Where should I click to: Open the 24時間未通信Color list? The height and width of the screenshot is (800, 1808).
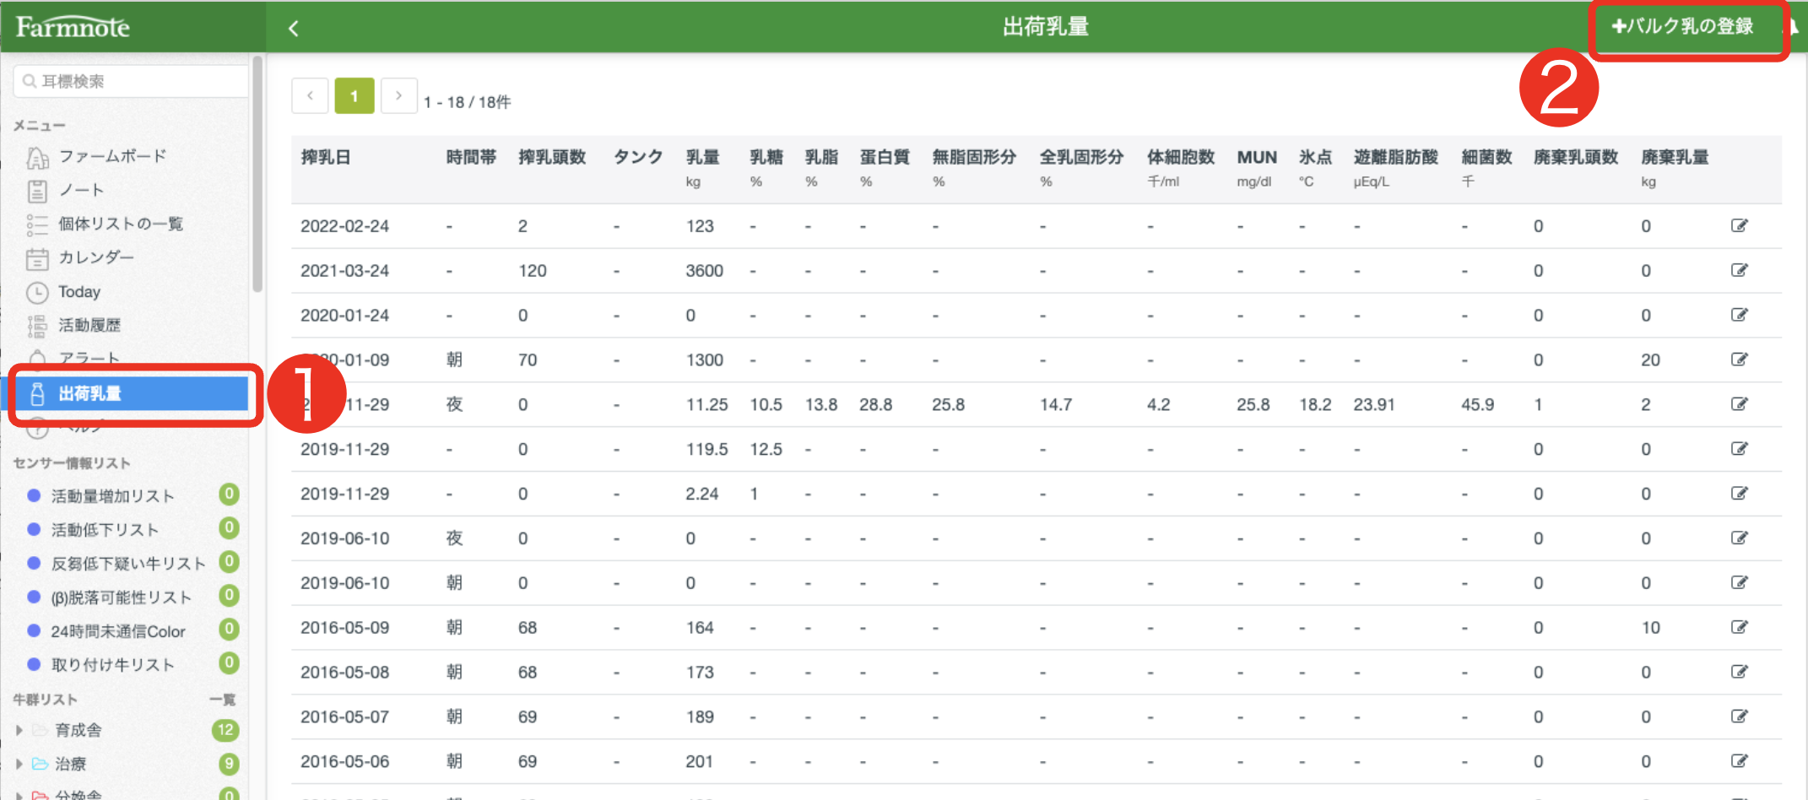[117, 631]
